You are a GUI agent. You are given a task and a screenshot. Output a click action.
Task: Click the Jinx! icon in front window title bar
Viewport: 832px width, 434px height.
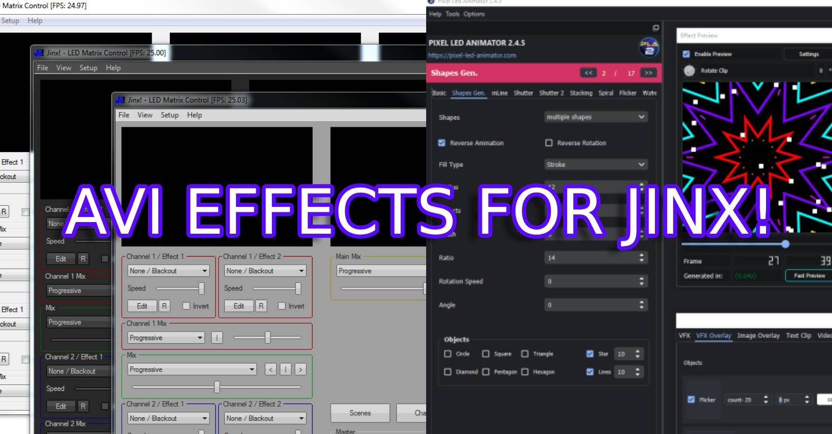[120, 100]
